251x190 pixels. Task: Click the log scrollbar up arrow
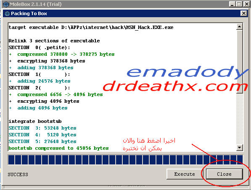coord(240,27)
